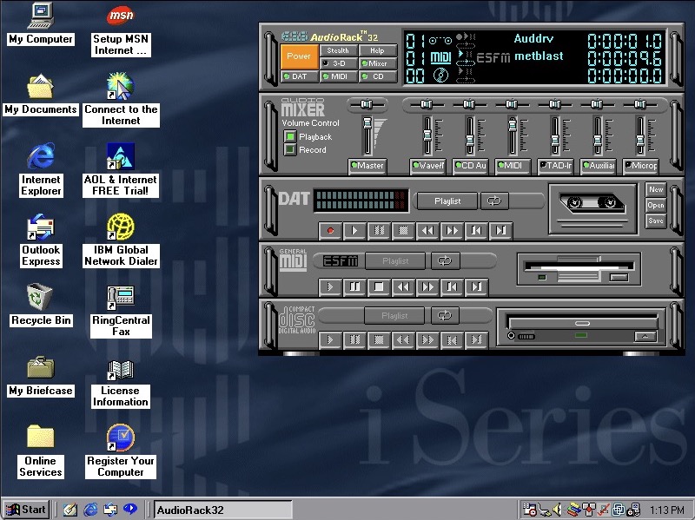Screen dimensions: 695x520
Task: Click the Open button beside DAT deck
Action: click(x=655, y=206)
